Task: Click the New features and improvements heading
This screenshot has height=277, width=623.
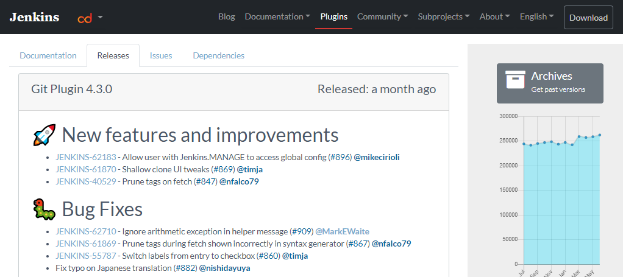Action: 200,135
